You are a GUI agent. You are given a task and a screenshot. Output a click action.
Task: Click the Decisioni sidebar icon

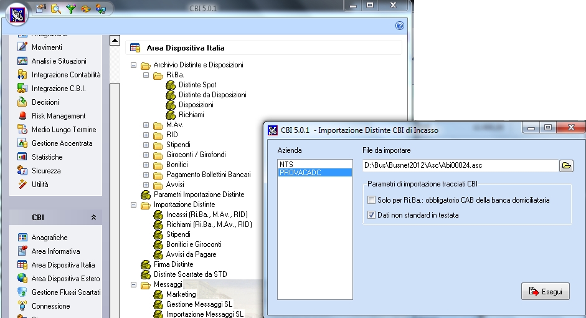[x=22, y=102]
